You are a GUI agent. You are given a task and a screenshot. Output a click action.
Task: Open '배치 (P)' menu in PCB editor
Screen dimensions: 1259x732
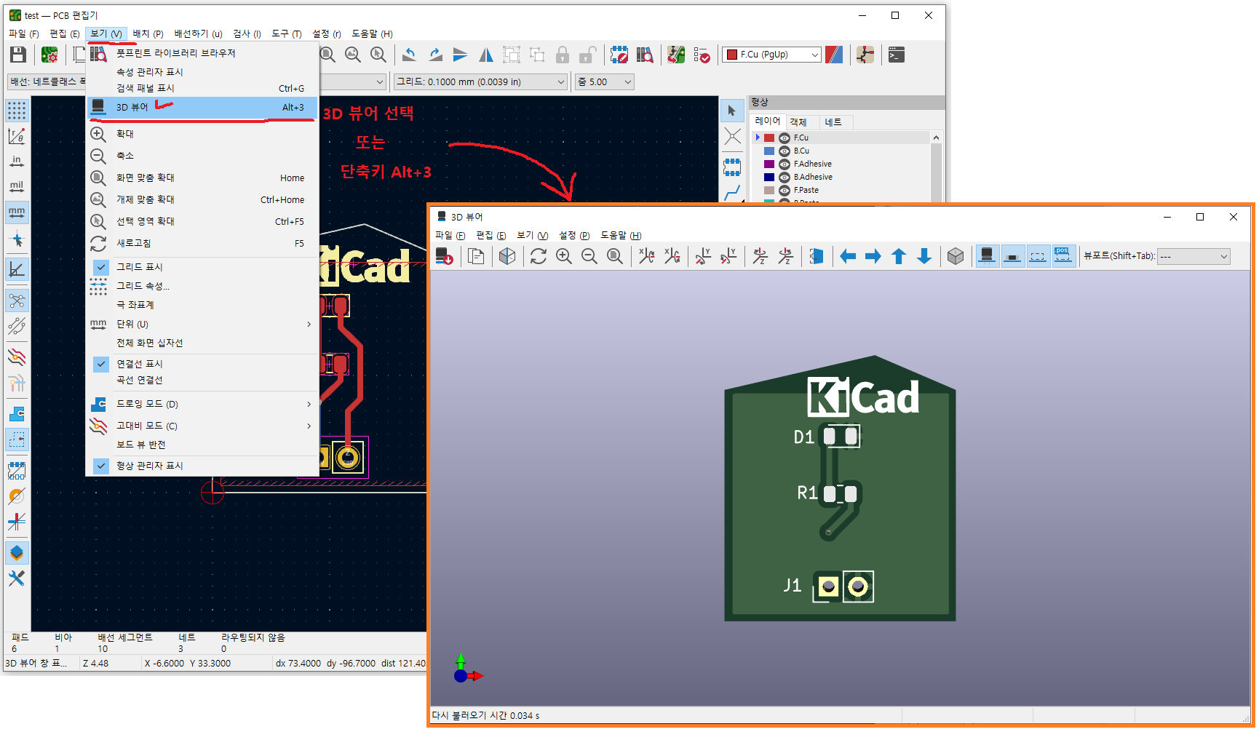148,33
